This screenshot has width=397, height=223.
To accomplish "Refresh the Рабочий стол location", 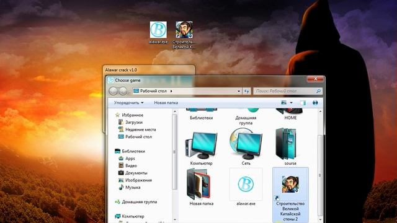I will [x=246, y=91].
